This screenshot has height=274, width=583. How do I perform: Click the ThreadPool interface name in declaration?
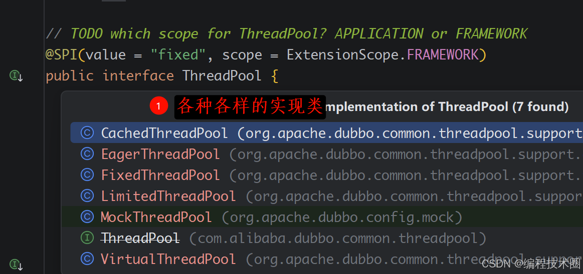tap(222, 76)
